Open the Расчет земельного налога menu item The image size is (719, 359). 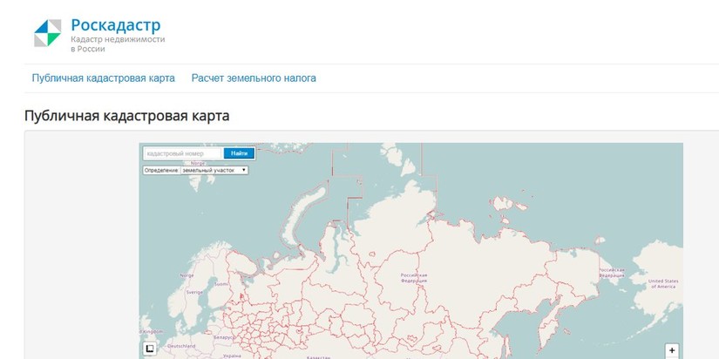[x=254, y=78]
